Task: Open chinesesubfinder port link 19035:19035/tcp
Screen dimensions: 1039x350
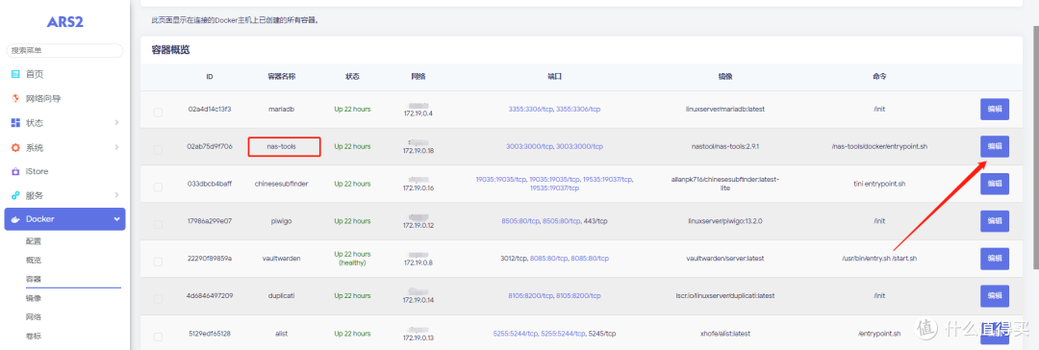Action: (500, 179)
